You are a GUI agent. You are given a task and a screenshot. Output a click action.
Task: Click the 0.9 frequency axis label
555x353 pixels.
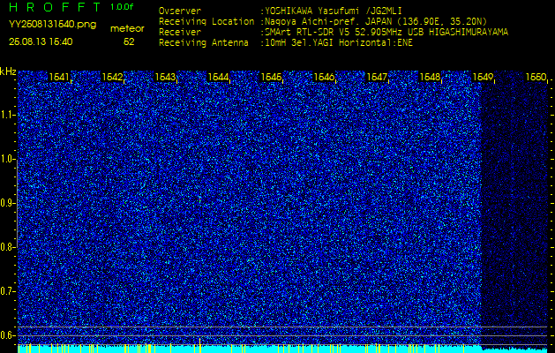(8, 203)
